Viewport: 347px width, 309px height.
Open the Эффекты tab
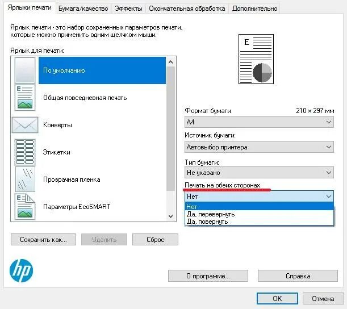(128, 9)
